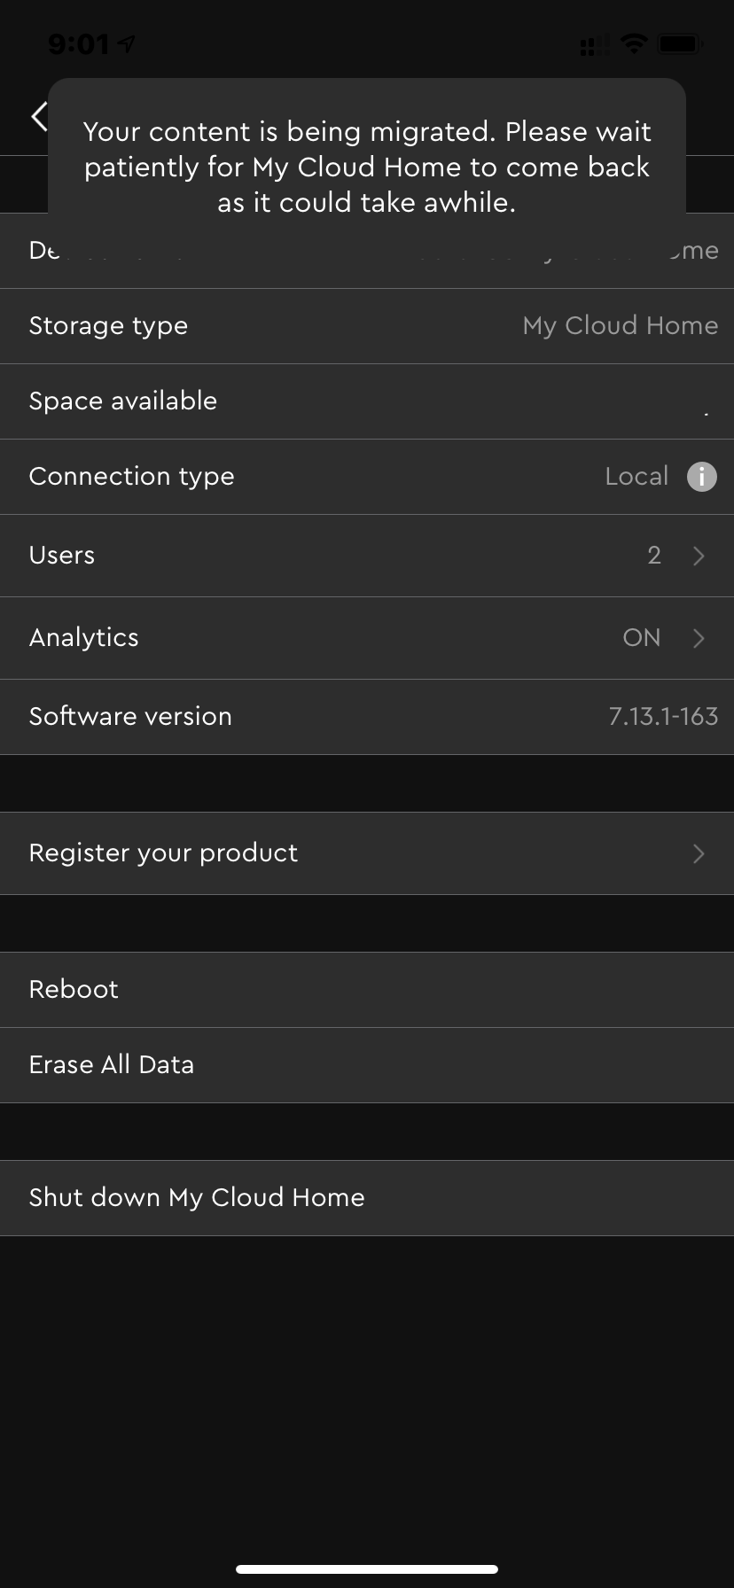
Task: Tap the Wi-Fi status icon
Action: coord(633,43)
